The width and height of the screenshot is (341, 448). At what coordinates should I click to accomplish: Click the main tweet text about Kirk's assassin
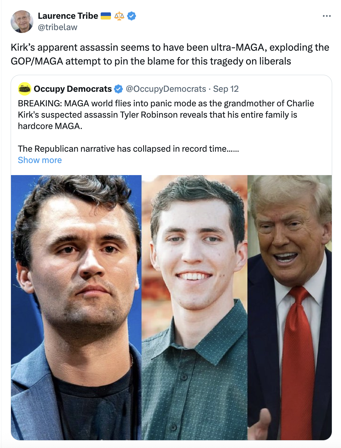tap(170, 54)
